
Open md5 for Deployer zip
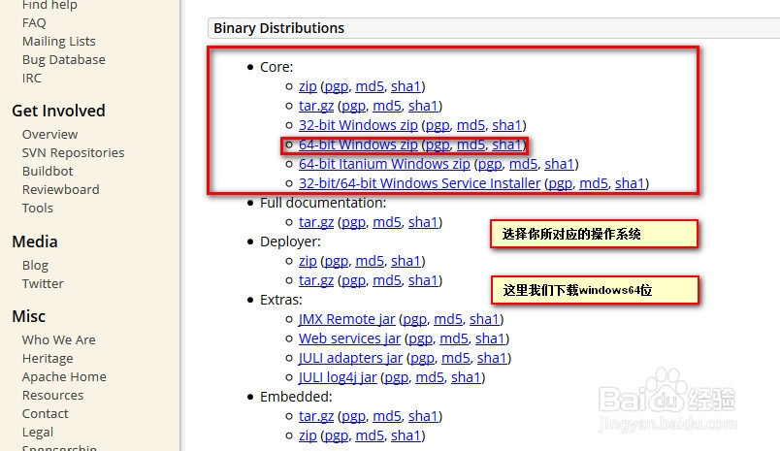(x=369, y=261)
